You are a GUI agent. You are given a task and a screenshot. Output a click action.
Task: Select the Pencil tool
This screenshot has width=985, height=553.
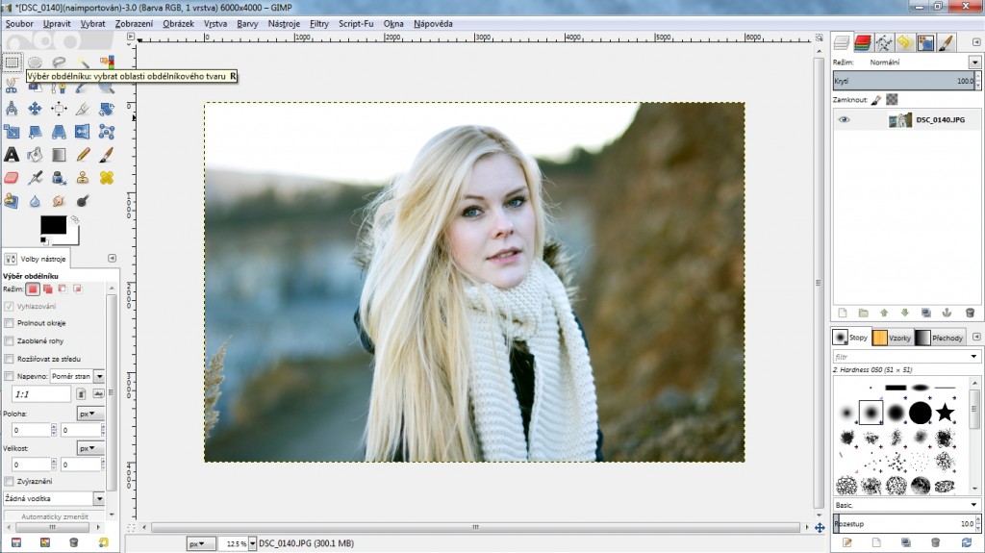point(83,155)
